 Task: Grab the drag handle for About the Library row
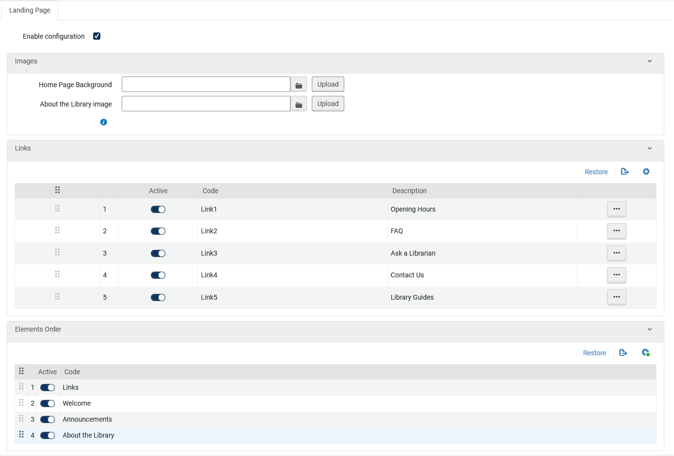click(x=21, y=434)
